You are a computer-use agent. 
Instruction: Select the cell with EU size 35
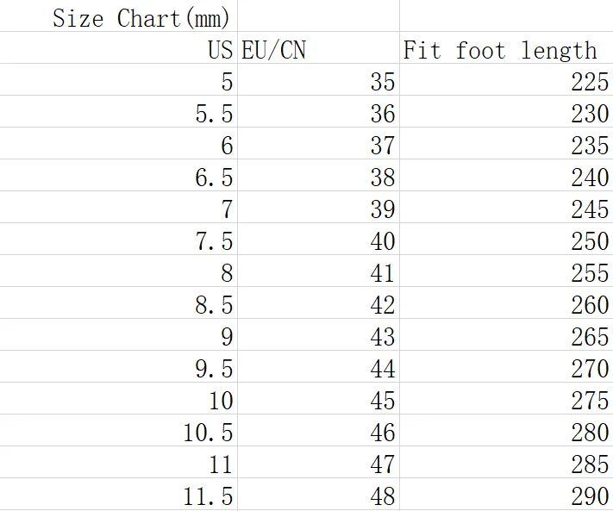382,82
